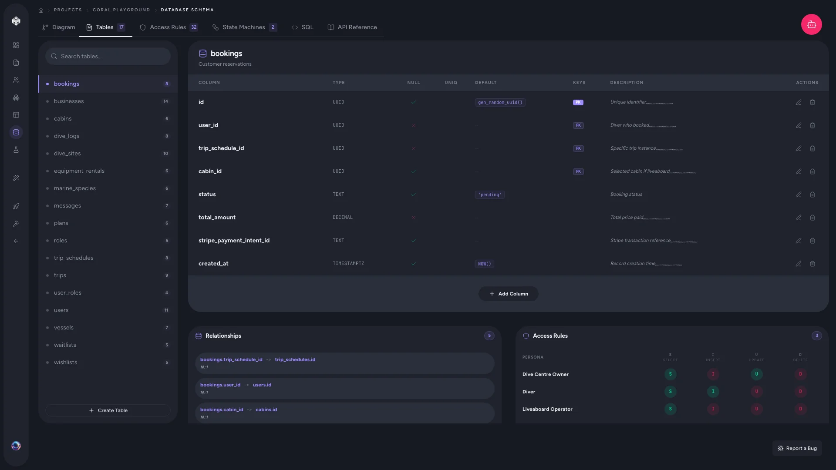Switch to the State Machines tab

244,27
